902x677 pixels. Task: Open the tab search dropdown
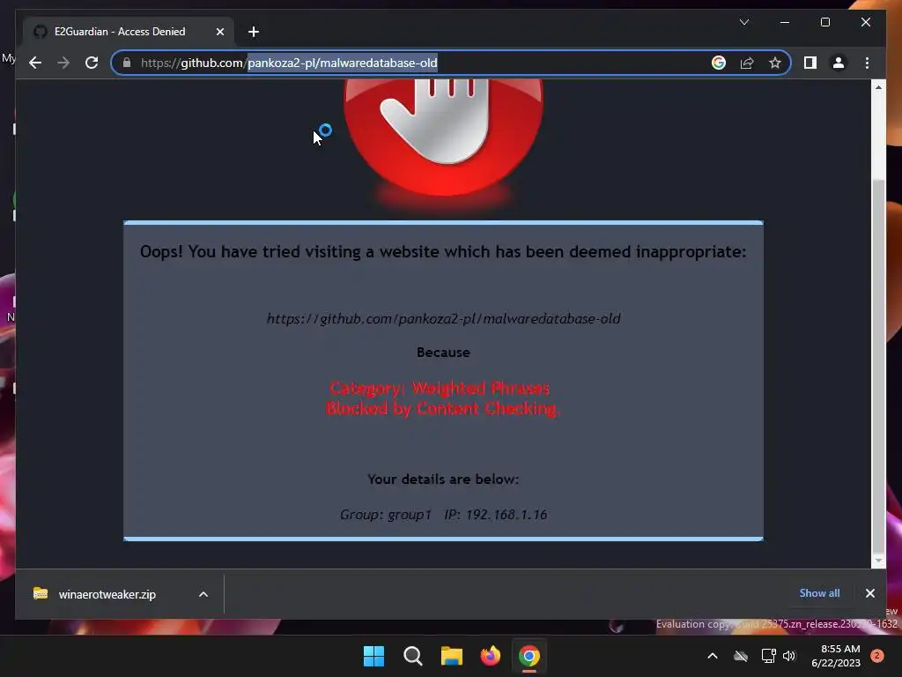click(x=743, y=22)
